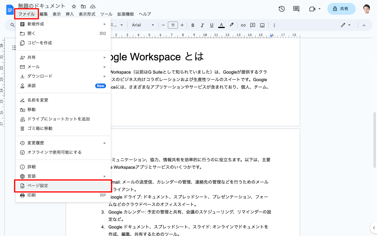Screen dimensions: 377x236
Task: Select 詳細 menu entry
Action: [63, 167]
